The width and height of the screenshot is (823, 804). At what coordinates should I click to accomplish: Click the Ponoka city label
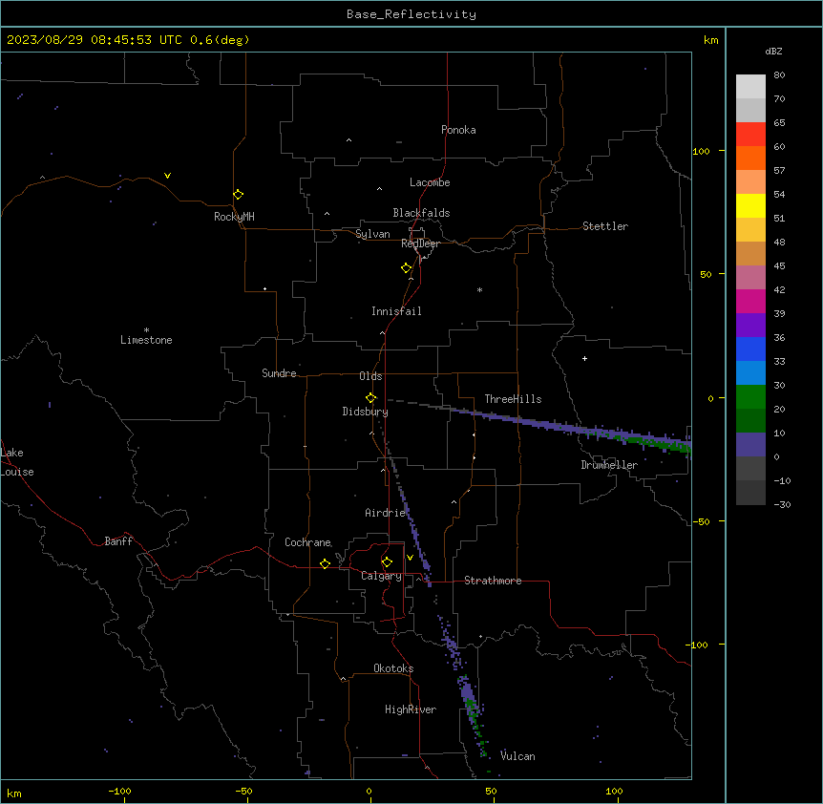click(458, 130)
